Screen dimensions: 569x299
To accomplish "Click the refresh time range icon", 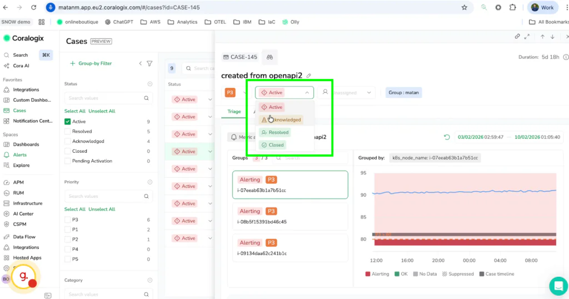I will click(x=447, y=137).
